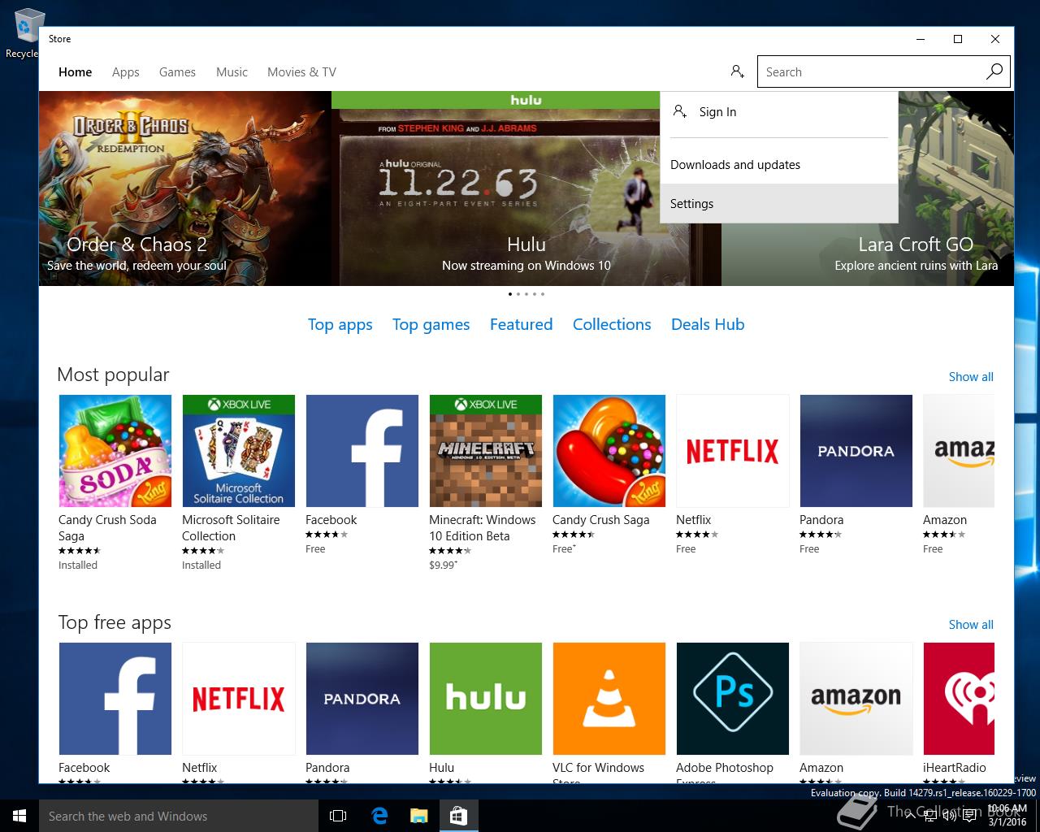Click the account user icon beside Search
This screenshot has height=832, width=1040.
pyautogui.click(x=737, y=71)
